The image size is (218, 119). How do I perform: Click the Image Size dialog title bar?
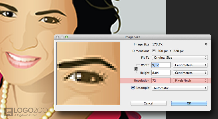pyautogui.click(x=132, y=37)
